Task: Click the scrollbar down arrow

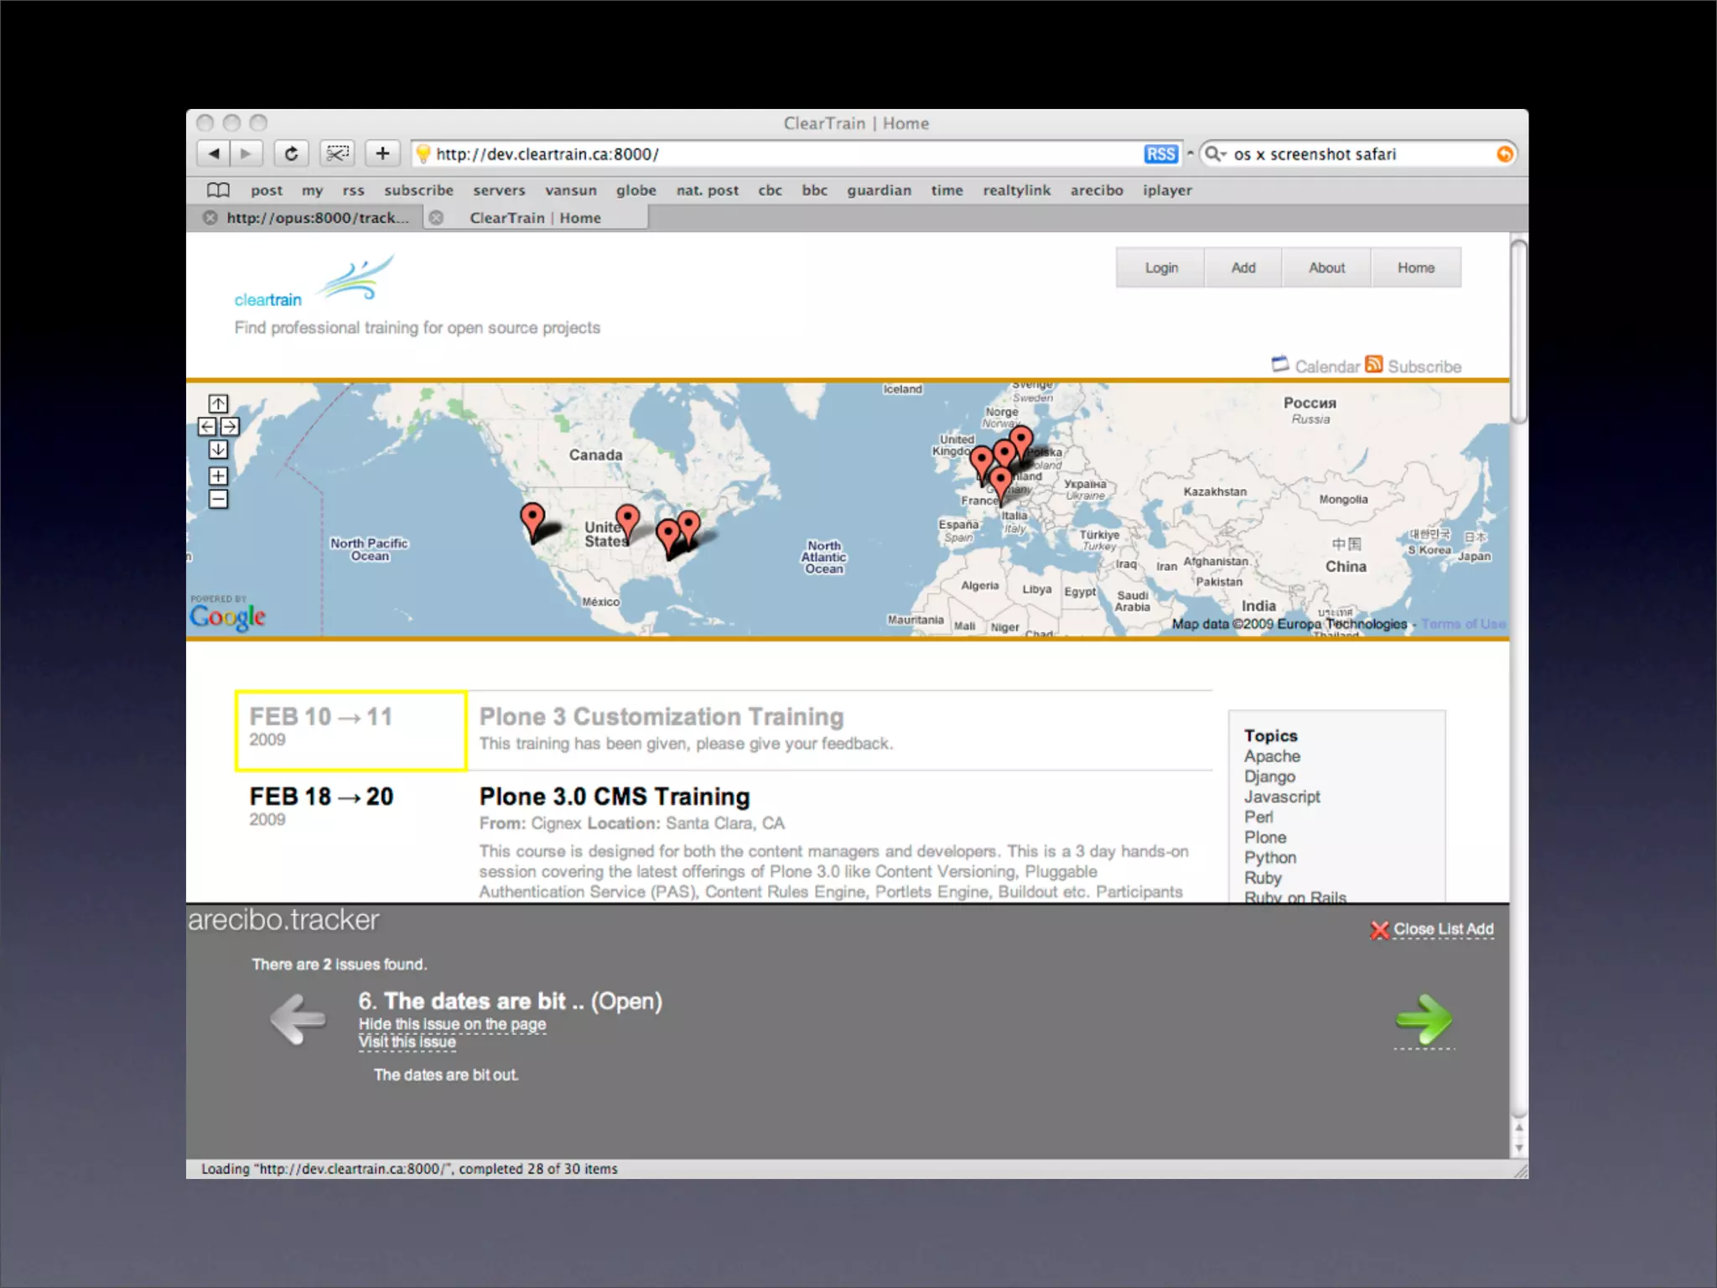Action: point(1518,1149)
